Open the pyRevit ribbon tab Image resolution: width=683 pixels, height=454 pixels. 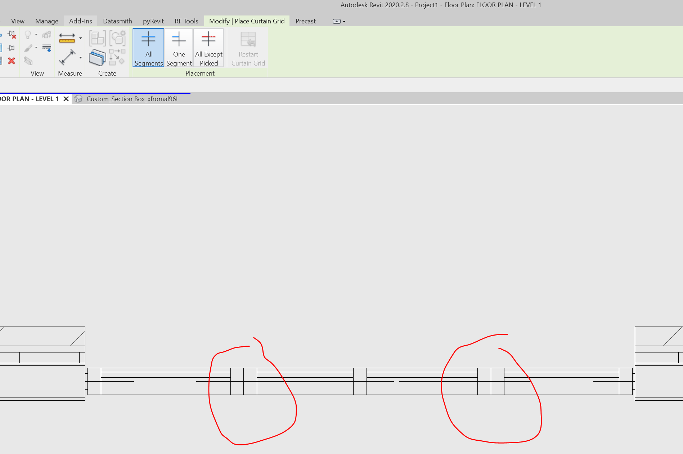click(x=153, y=21)
